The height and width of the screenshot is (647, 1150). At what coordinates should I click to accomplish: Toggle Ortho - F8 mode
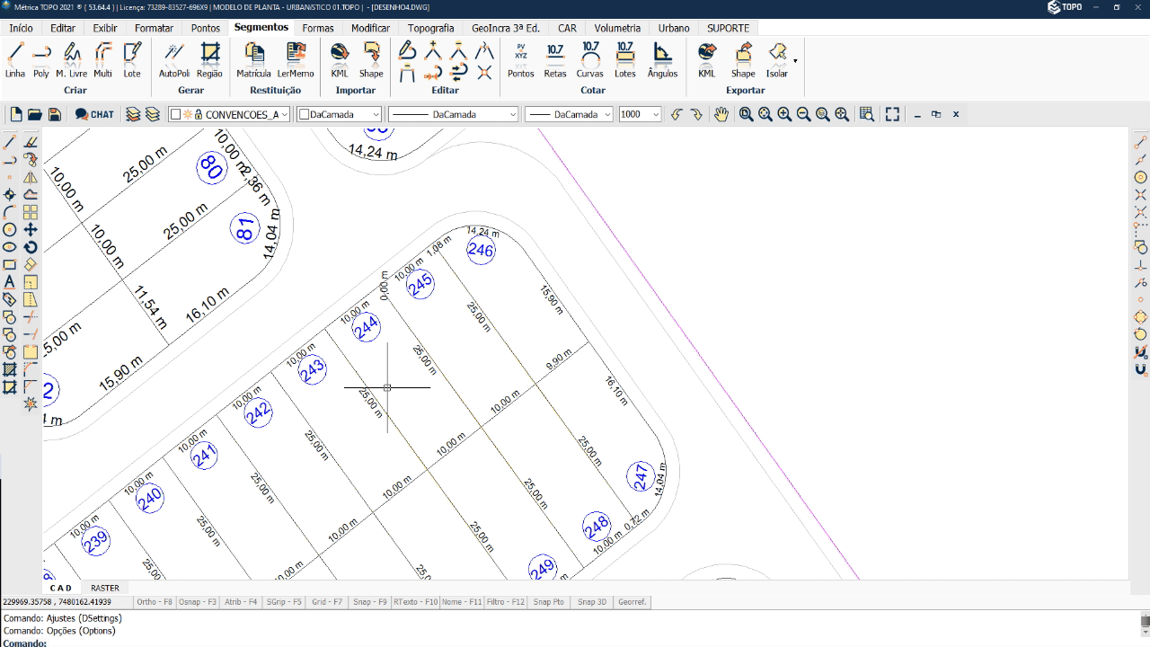155,602
